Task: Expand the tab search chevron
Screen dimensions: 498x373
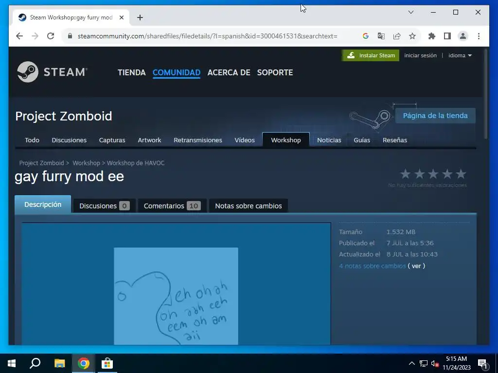Action: coord(410,12)
